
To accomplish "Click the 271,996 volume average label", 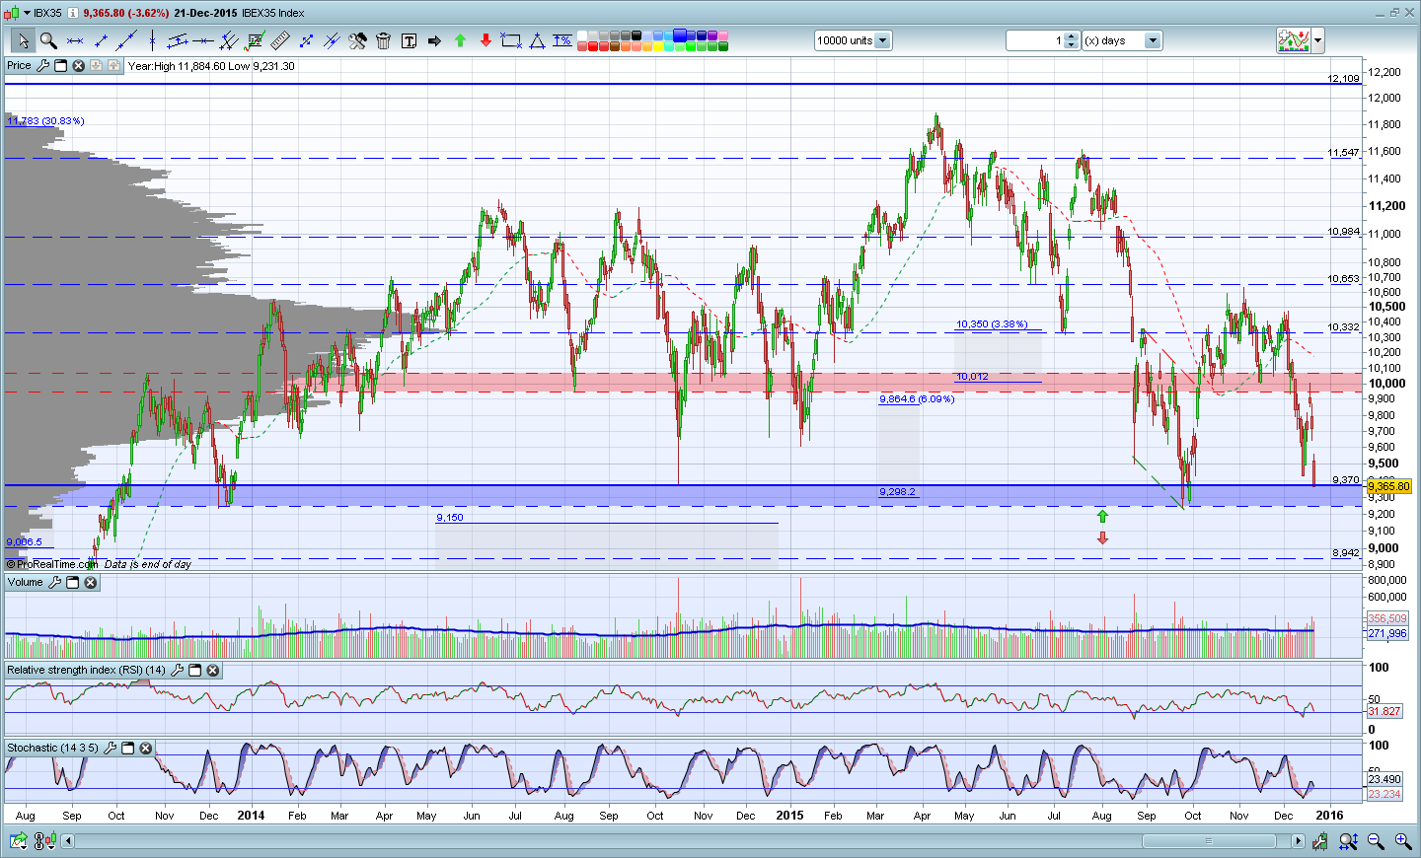I will (1387, 633).
